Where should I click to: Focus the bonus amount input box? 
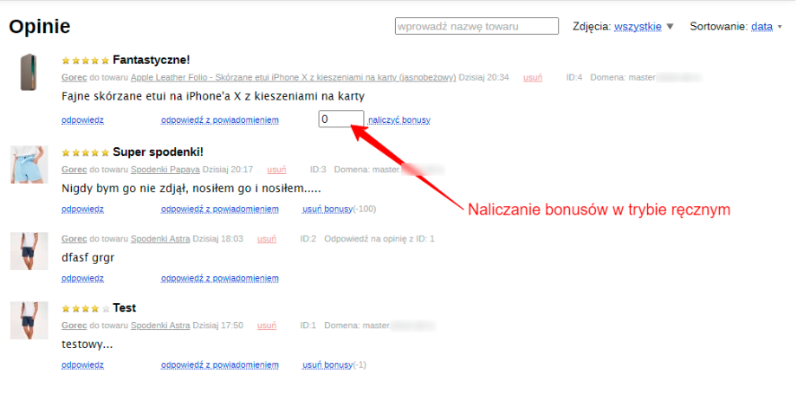(x=340, y=119)
